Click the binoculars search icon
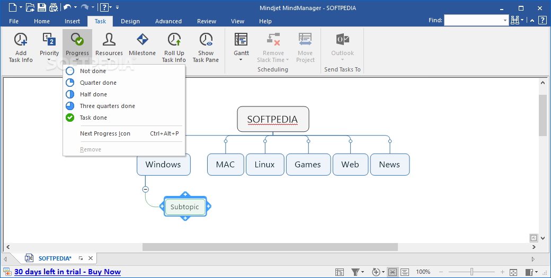The width and height of the screenshot is (551, 278). (515, 20)
